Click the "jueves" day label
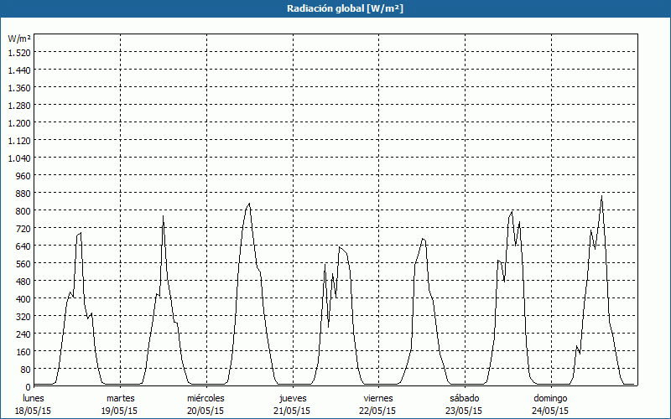This screenshot has height=419, width=671. 292,398
